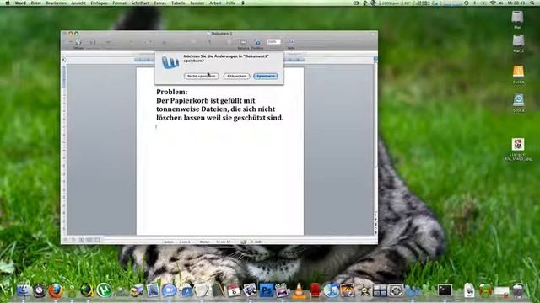
Task: Click the Wi-Fi status icon in menu bar
Action: click(493, 3)
